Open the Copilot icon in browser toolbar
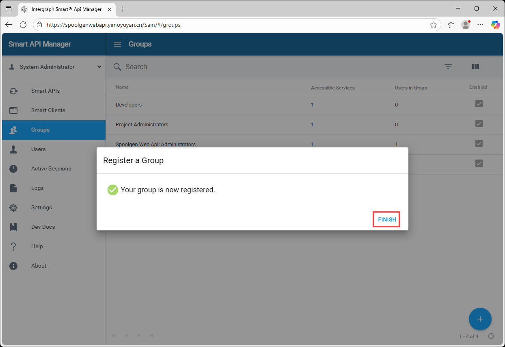 [495, 25]
